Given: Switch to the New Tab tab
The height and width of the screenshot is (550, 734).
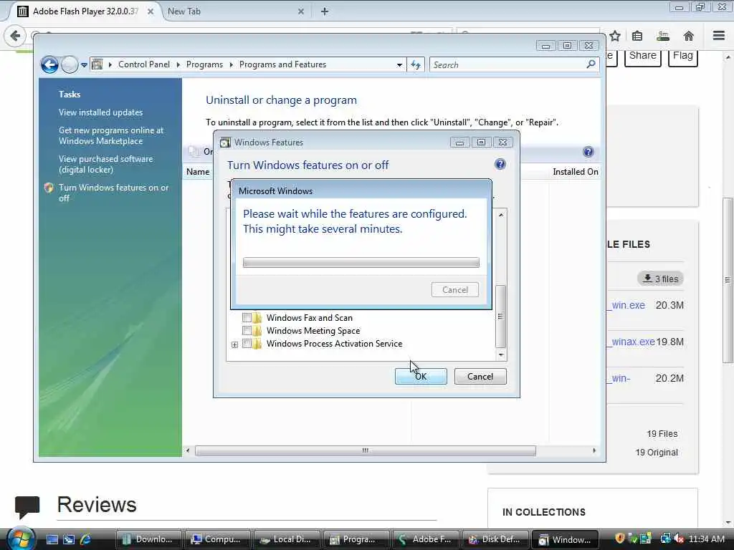Looking at the screenshot, I should click(233, 11).
